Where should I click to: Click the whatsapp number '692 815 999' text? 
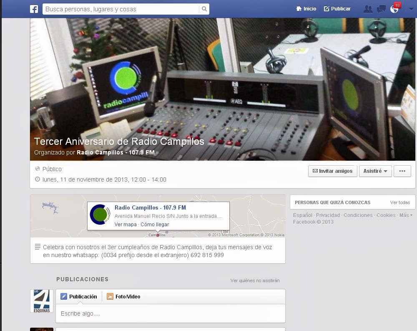pyautogui.click(x=207, y=255)
